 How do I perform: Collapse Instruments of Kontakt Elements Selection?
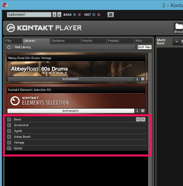(x=71, y=111)
